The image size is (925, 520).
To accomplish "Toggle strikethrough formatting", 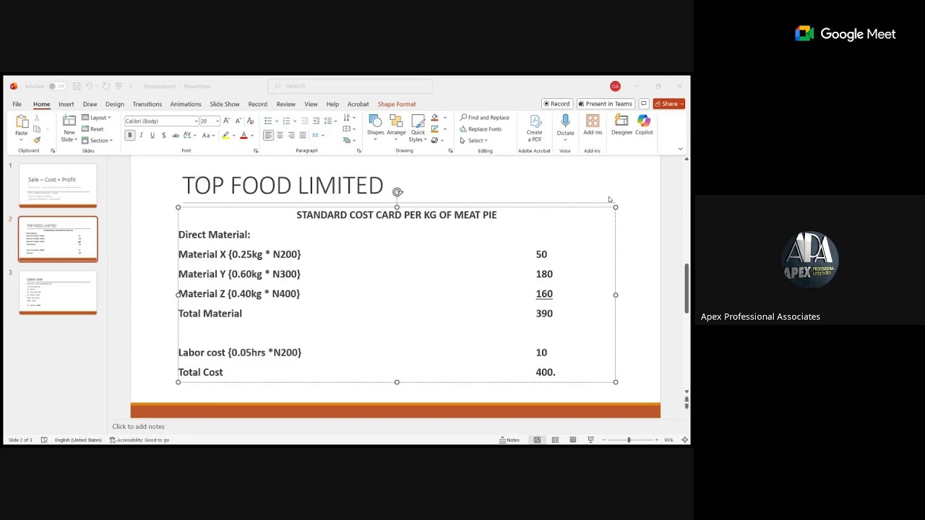I will point(175,135).
